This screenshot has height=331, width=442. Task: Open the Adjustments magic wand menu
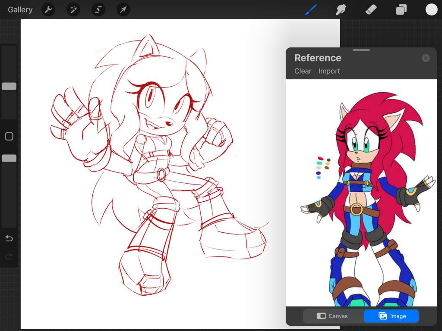pyautogui.click(x=73, y=9)
